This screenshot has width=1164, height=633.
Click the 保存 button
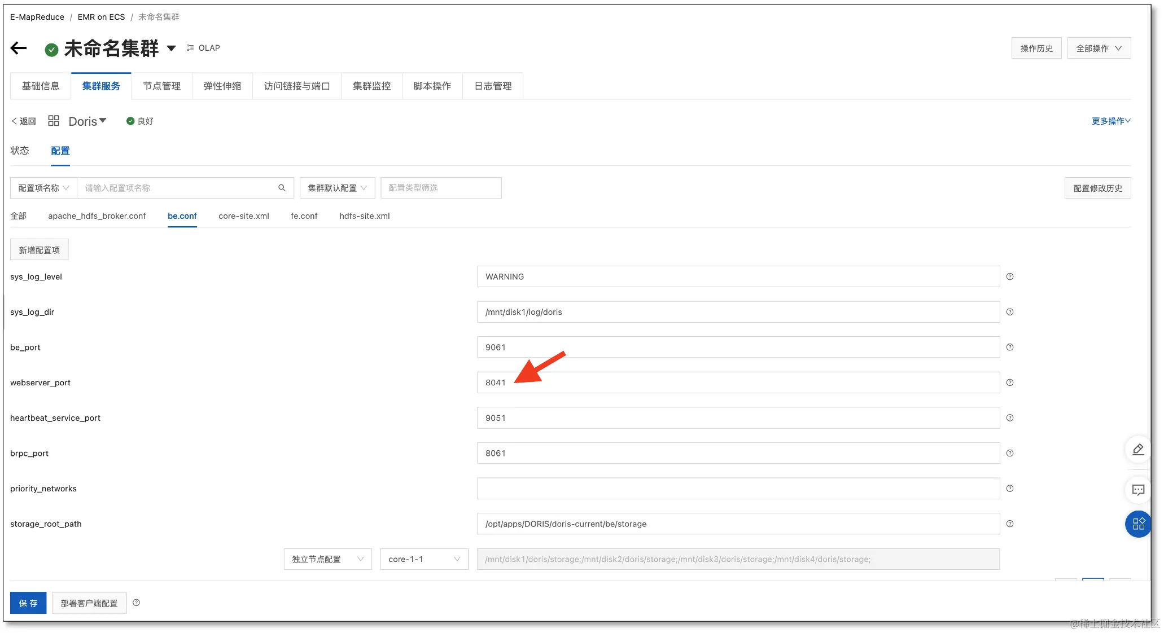coord(28,603)
